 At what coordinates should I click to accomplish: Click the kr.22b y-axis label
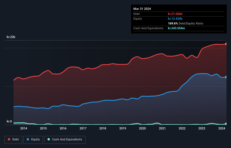tap(11, 37)
